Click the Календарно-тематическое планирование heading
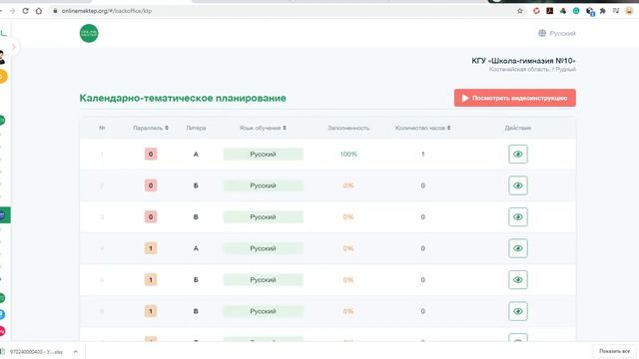639x359 pixels. [183, 98]
